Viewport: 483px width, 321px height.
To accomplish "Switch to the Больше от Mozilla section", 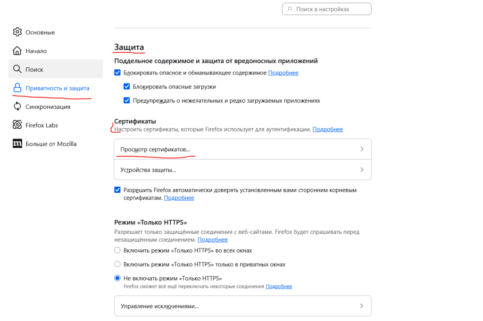I will (51, 144).
